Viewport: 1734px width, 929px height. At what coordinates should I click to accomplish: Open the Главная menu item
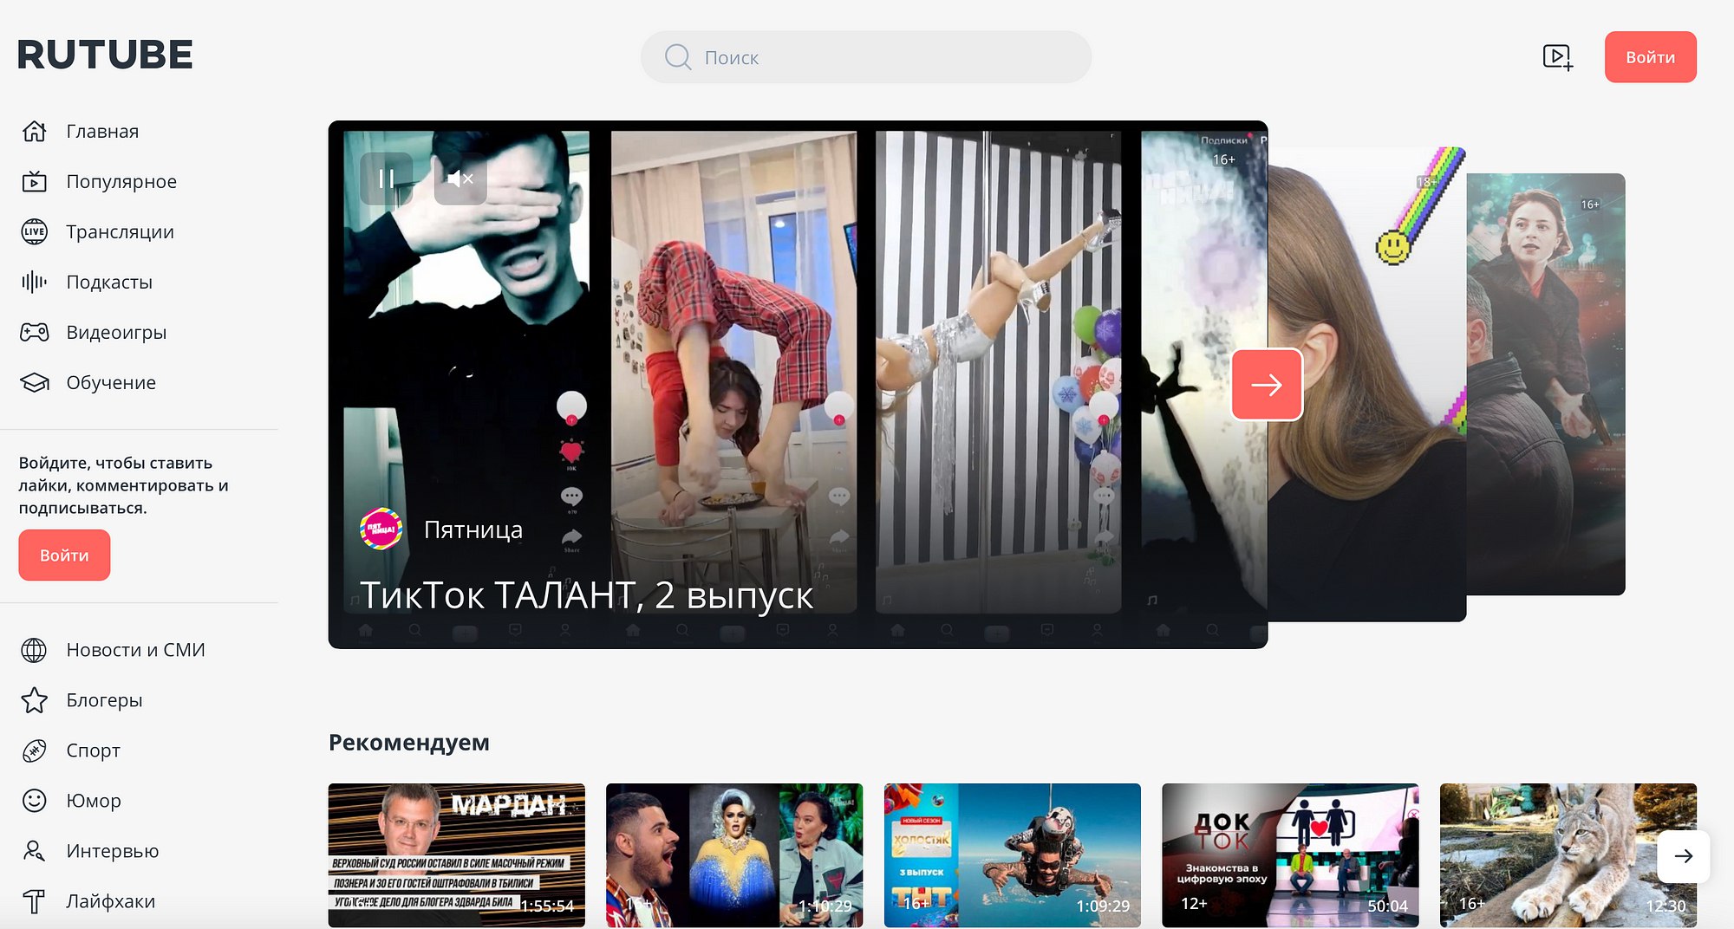coord(102,131)
